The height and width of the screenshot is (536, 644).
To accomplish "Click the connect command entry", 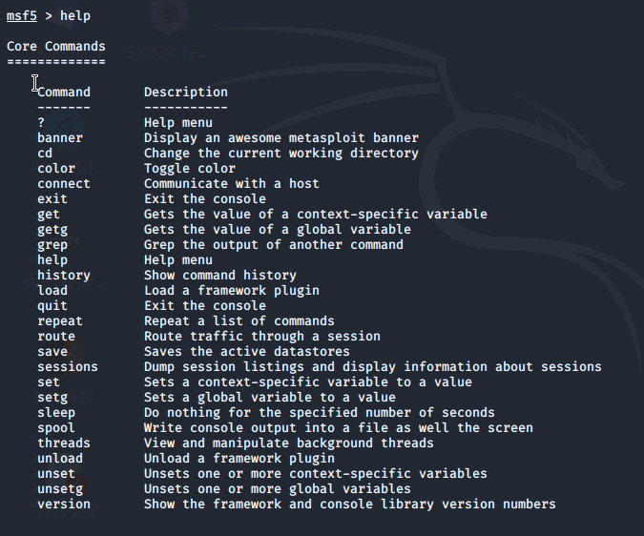I will (64, 184).
